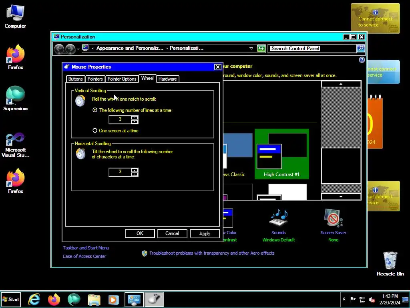This screenshot has width=410, height=308.
Task: Open the Ease of Access Center link
Action: [x=84, y=256]
